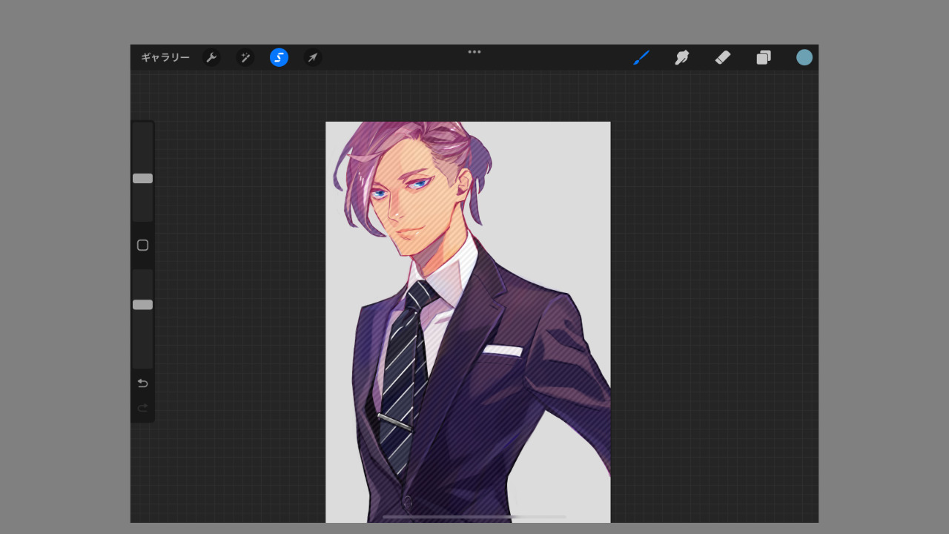Select the Eraser tool
The image size is (949, 534).
point(723,58)
